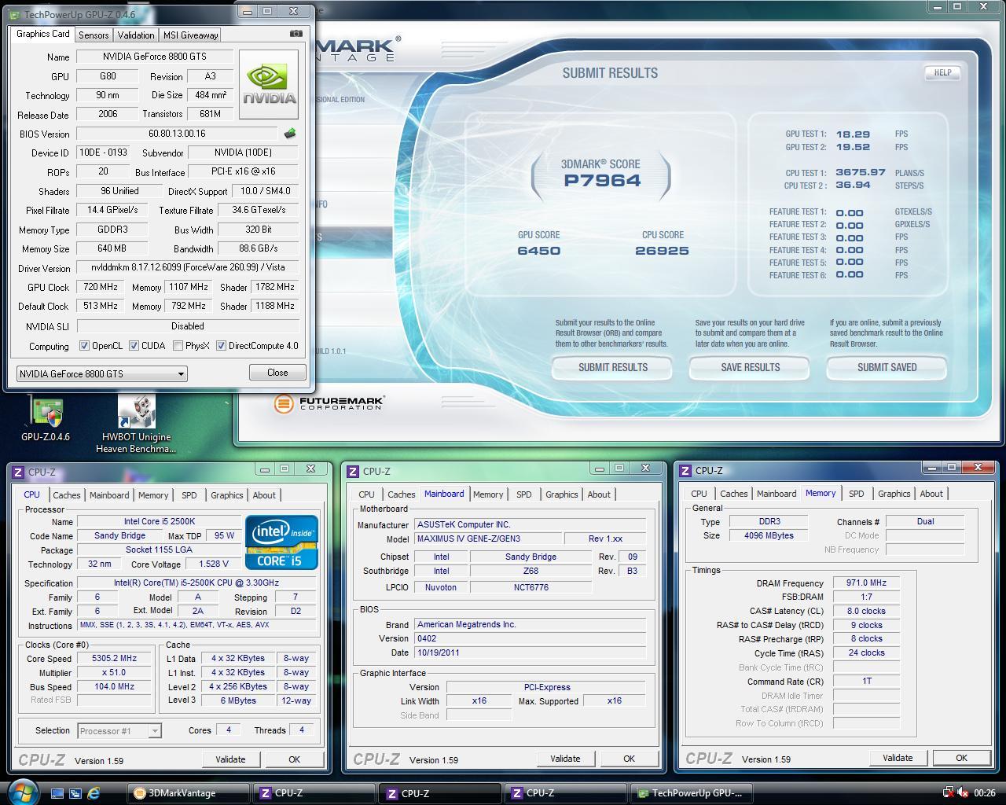Open CPU tab in CPU-Z memory window
The width and height of the screenshot is (1006, 805).
click(699, 494)
